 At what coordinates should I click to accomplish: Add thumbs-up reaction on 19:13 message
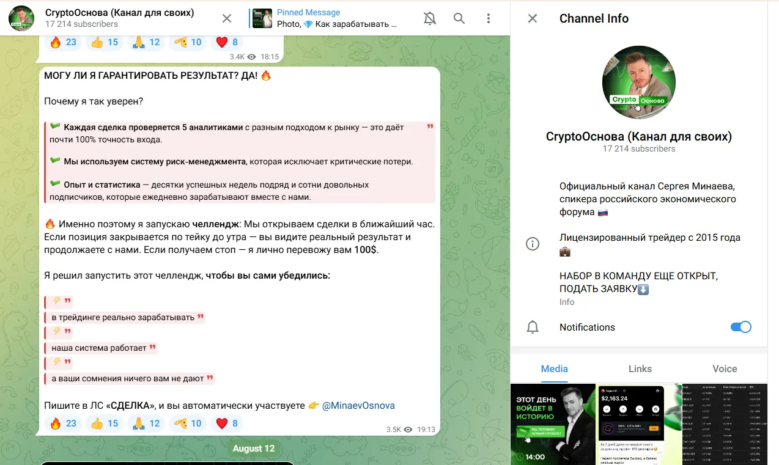(105, 423)
